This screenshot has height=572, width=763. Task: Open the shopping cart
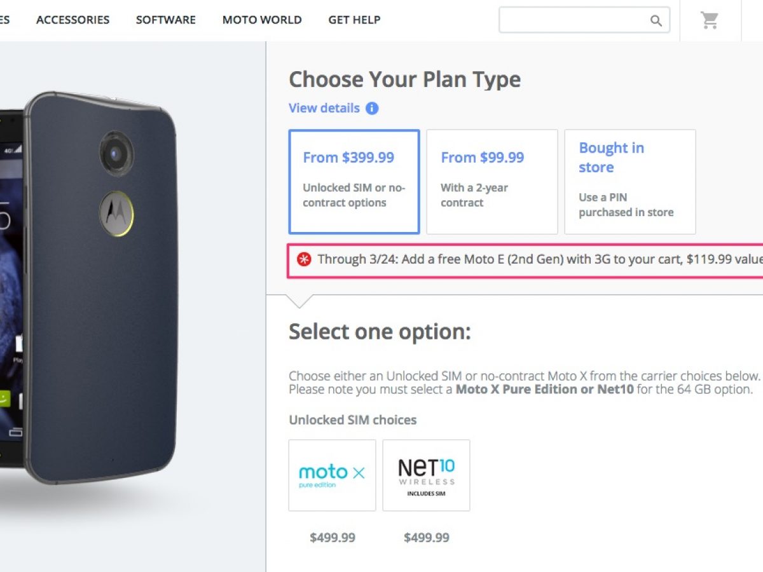[x=710, y=20]
